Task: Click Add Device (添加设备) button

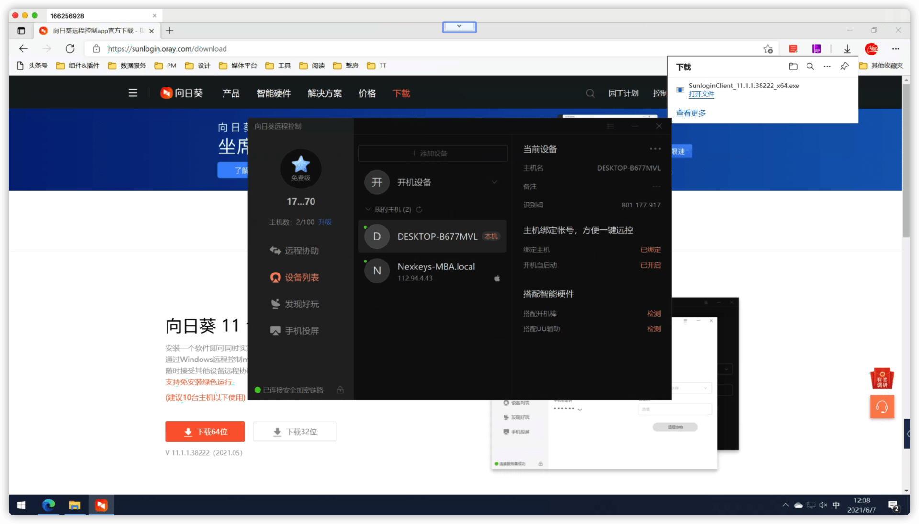Action: click(433, 153)
